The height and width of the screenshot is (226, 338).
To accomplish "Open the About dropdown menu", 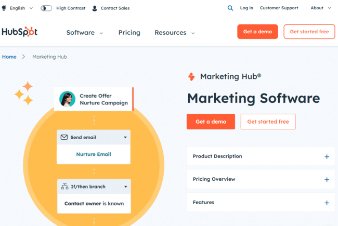I will tap(321, 8).
